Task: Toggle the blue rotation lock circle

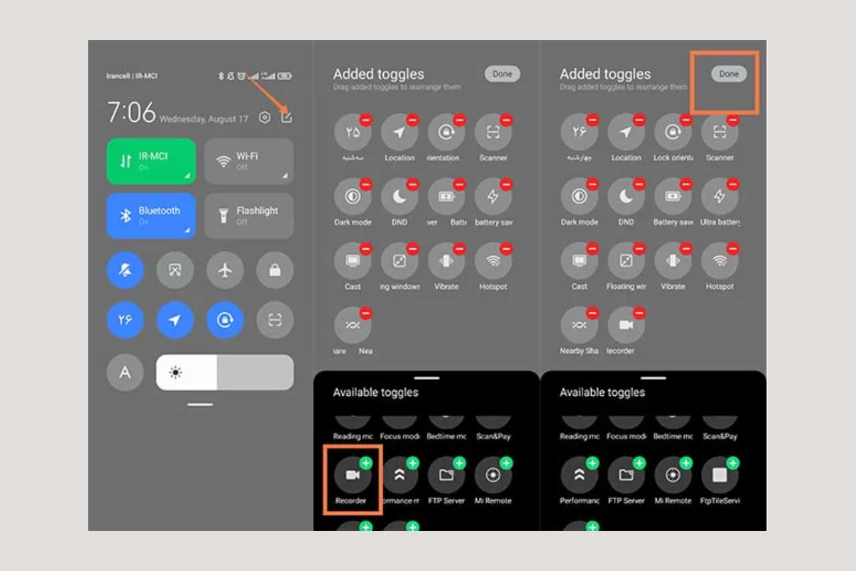Action: click(225, 320)
